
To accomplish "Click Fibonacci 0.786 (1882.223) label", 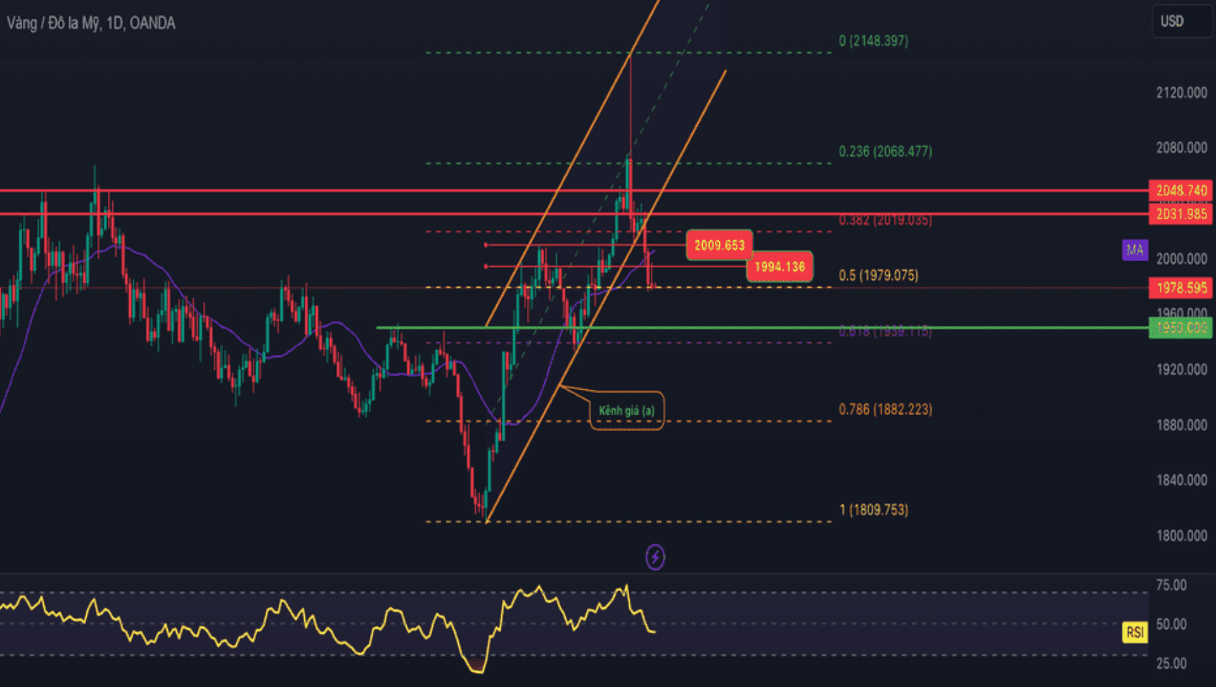I will [885, 409].
